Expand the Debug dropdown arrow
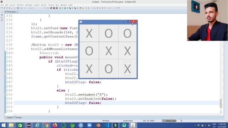228x128 pixels. pos(62,8)
